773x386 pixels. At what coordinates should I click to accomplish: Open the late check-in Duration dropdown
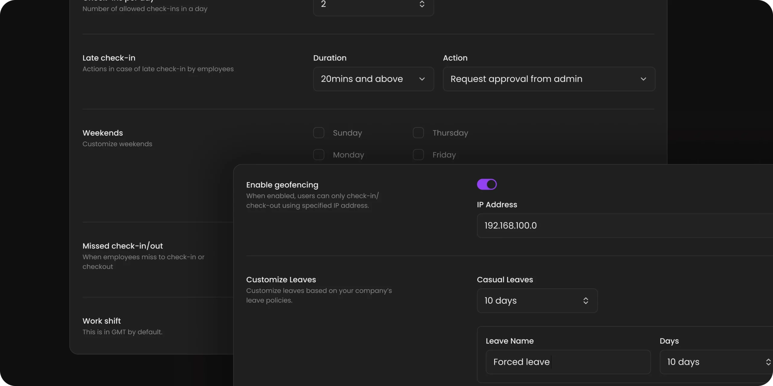point(374,79)
